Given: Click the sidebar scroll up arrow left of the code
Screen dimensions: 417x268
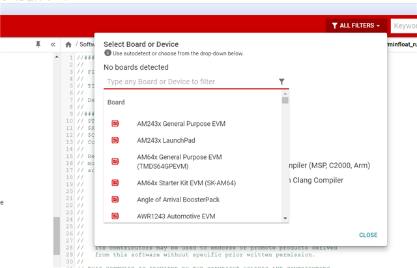Looking at the screenshot, I should tap(57, 57).
